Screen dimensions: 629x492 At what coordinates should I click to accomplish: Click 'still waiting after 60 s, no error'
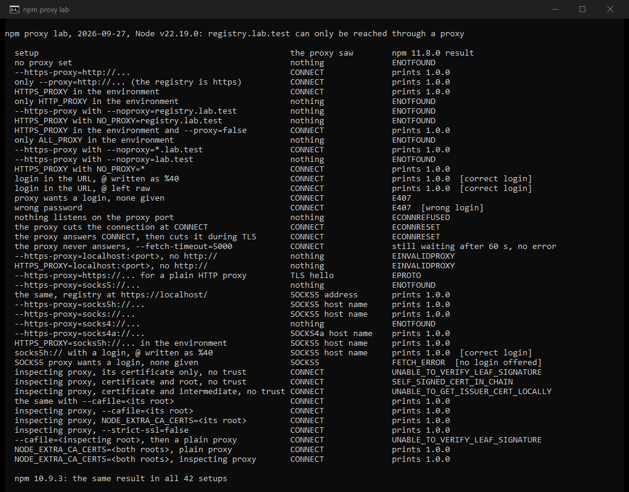pyautogui.click(x=474, y=246)
